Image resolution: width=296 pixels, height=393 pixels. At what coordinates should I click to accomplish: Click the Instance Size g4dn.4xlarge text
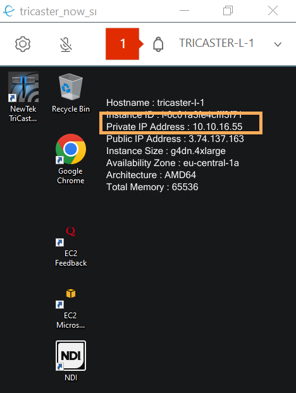(166, 151)
